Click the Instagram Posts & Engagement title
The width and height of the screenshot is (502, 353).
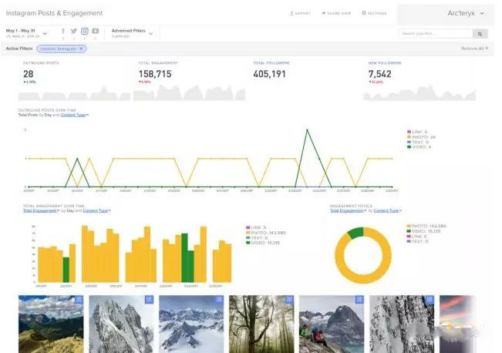pyautogui.click(x=55, y=13)
